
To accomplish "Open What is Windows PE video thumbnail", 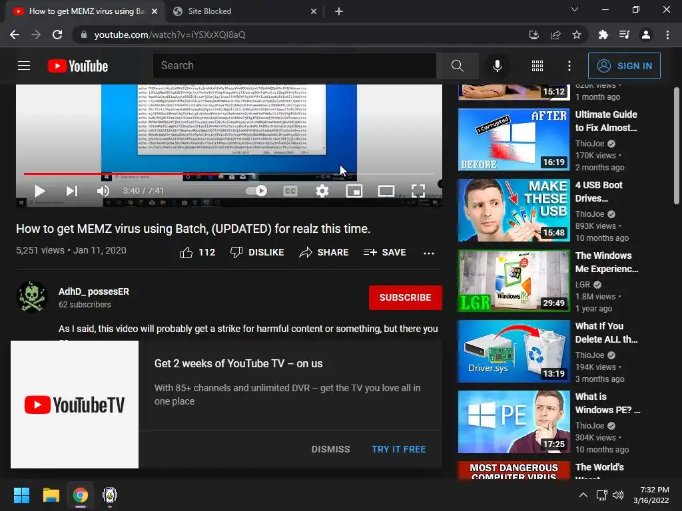I will point(513,422).
